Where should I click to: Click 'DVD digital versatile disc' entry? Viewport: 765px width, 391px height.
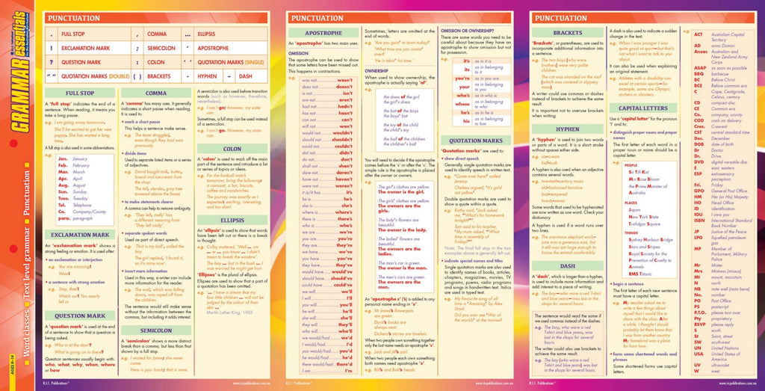[720, 161]
